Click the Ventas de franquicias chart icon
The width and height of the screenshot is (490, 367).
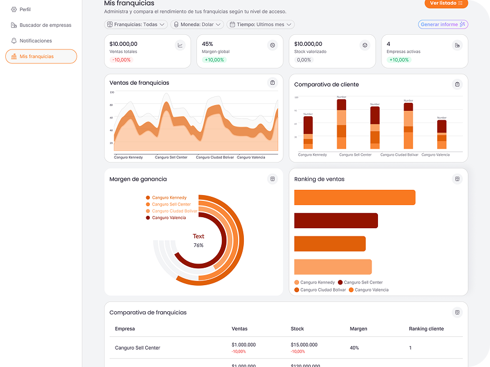[x=272, y=83]
